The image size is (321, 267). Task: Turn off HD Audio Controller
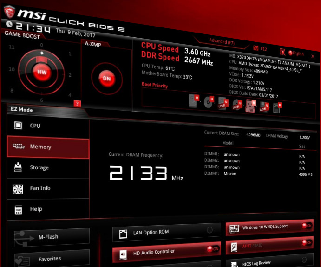(x=213, y=249)
